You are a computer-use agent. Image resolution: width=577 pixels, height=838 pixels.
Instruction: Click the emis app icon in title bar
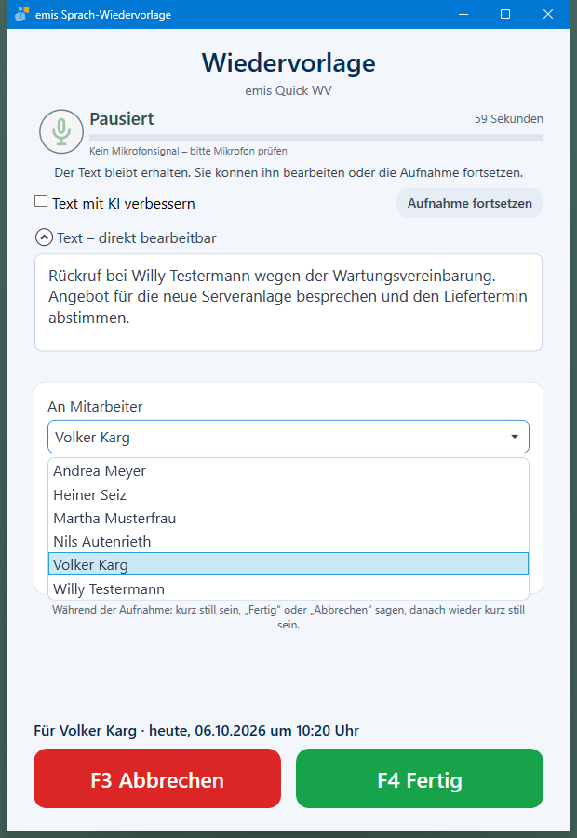click(22, 14)
